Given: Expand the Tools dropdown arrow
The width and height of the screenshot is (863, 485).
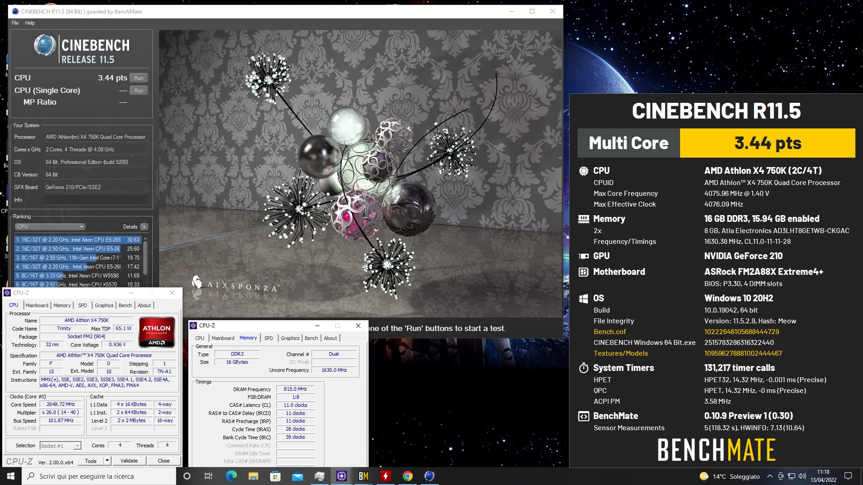Looking at the screenshot, I should (107, 461).
